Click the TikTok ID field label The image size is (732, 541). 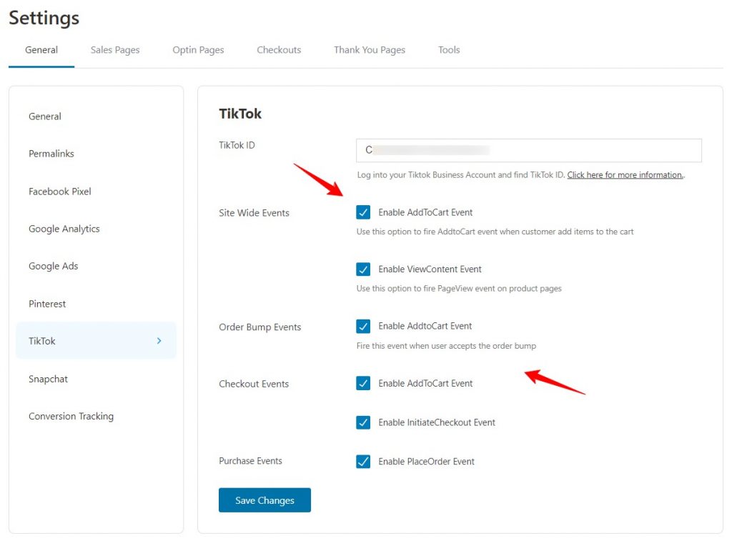tap(237, 145)
